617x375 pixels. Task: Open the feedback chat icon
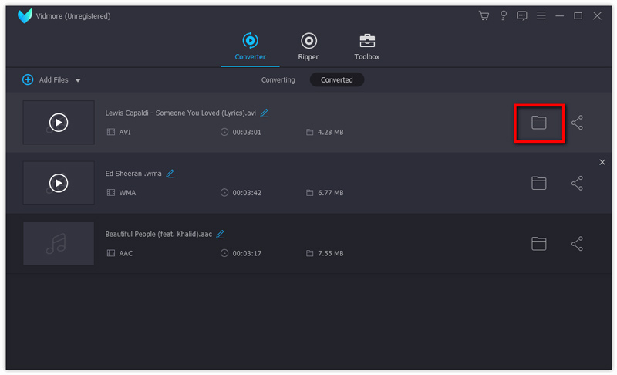[522, 15]
